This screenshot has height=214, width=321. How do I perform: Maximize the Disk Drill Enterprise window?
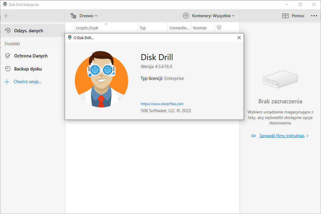[x=300, y=4]
